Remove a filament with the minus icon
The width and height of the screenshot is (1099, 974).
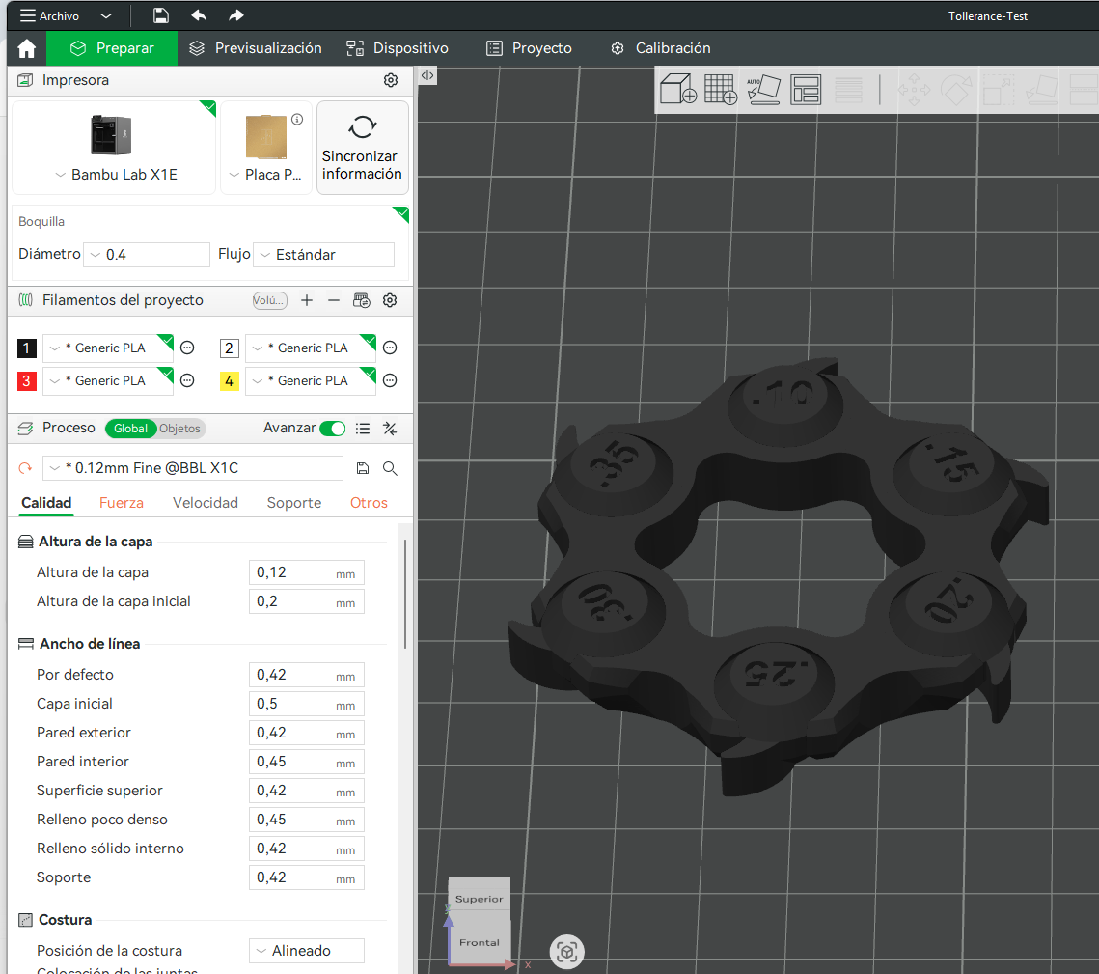click(x=334, y=300)
